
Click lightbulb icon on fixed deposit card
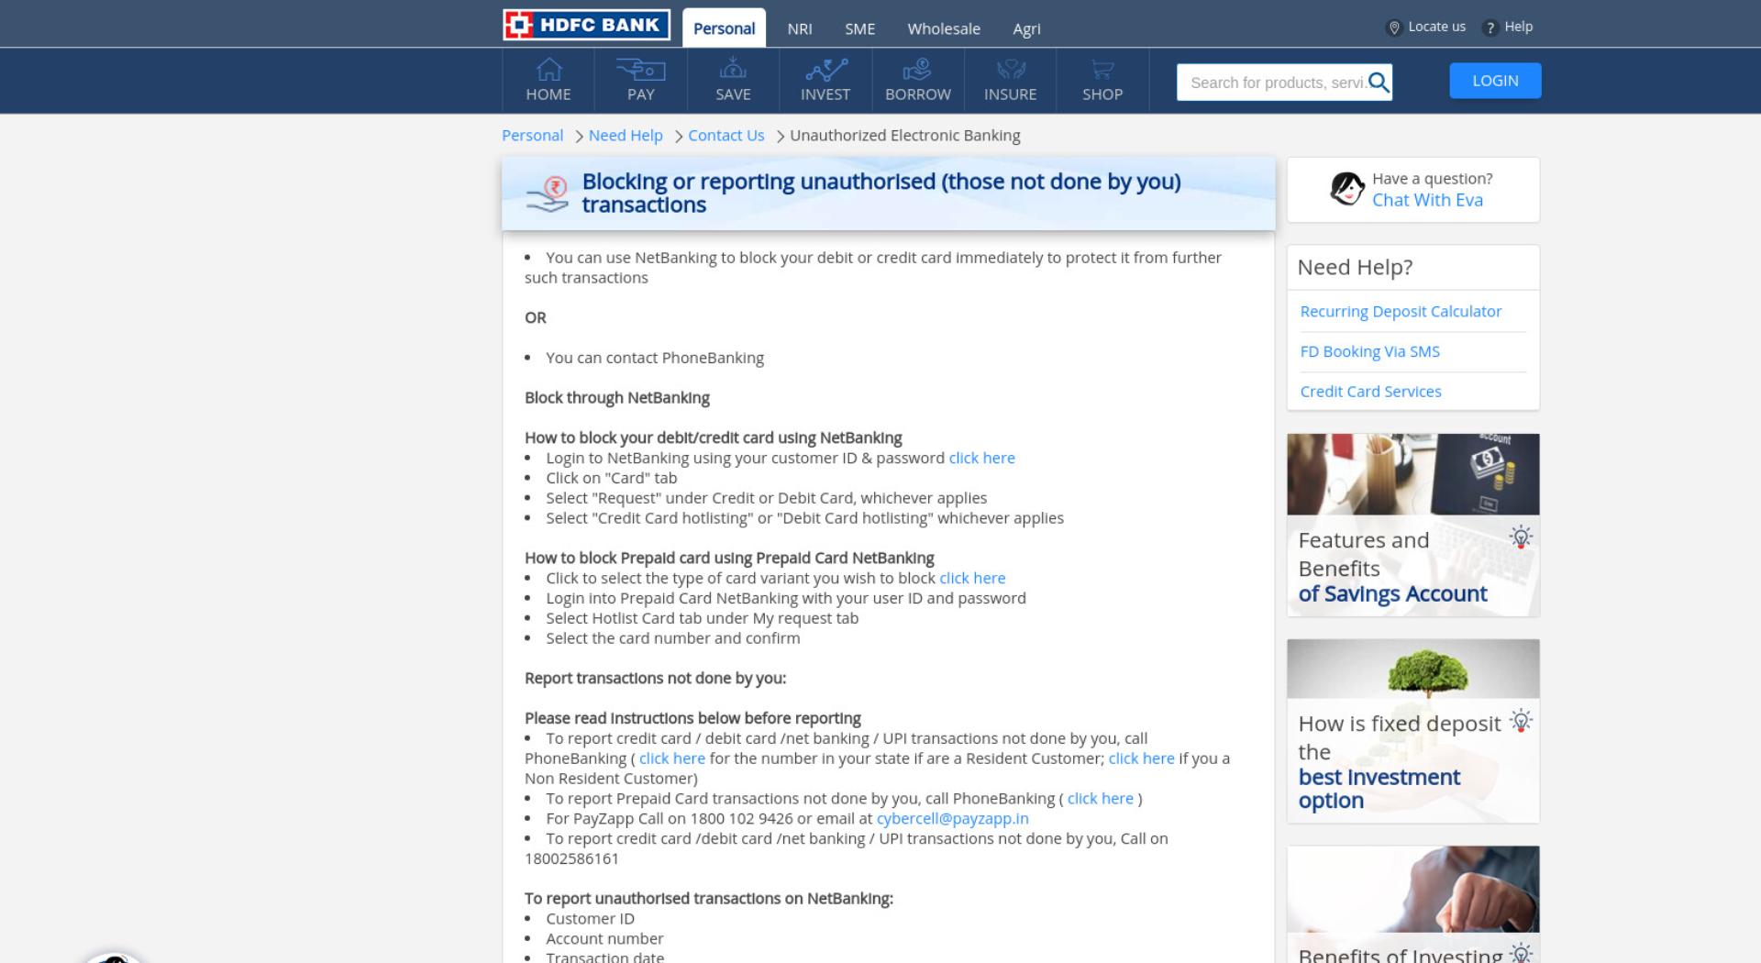pos(1521,721)
